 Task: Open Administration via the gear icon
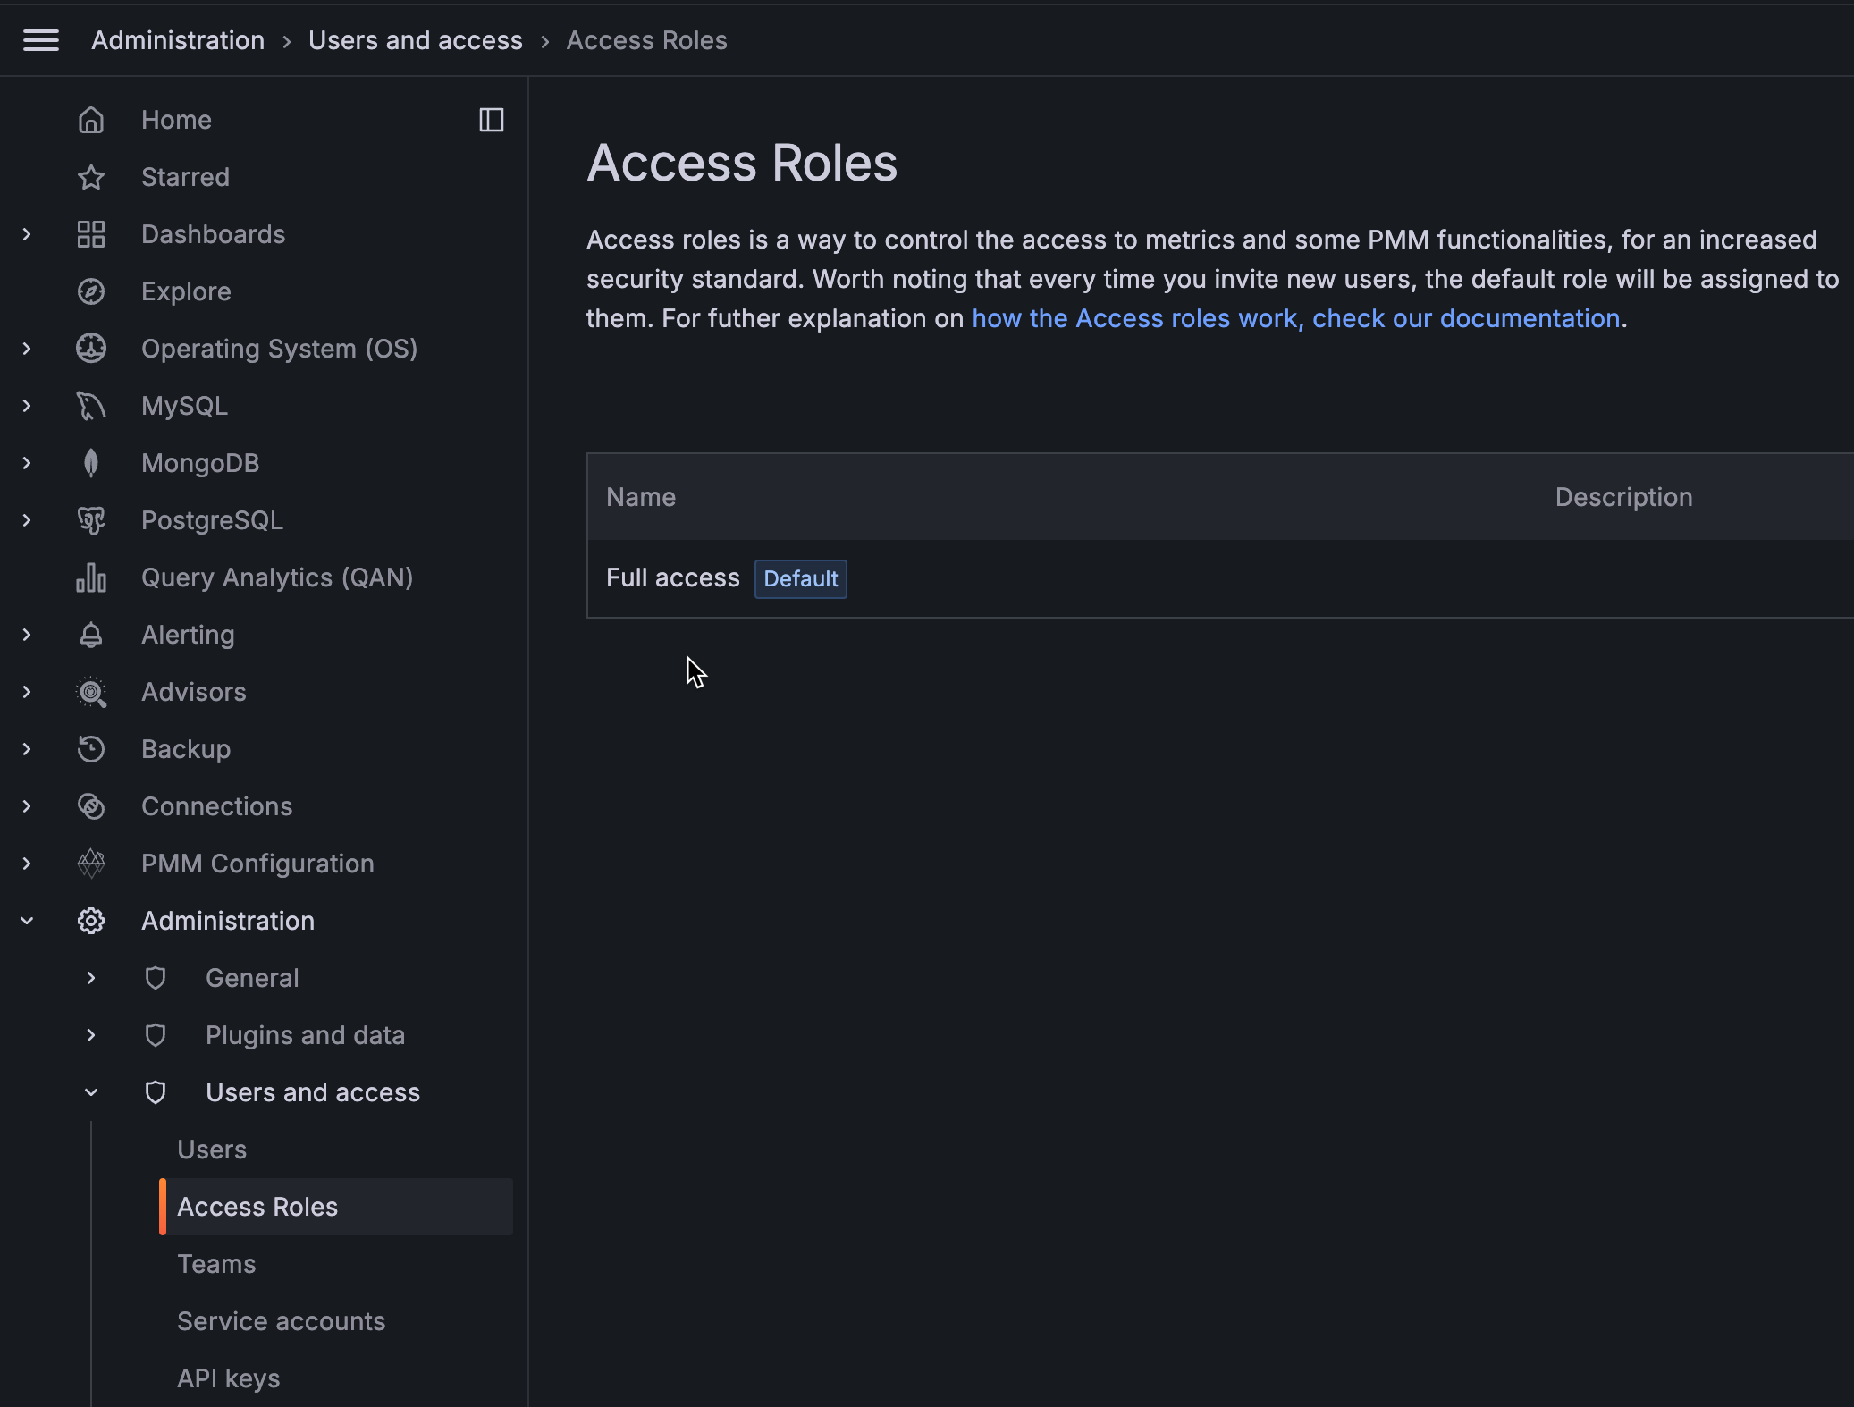(92, 921)
